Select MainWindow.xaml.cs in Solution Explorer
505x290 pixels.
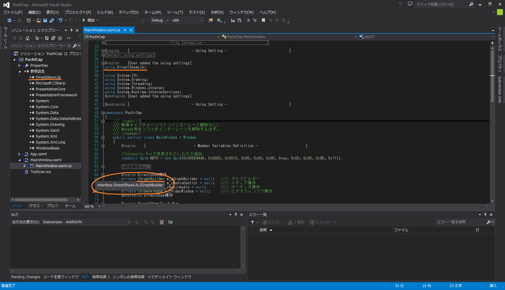(54, 166)
